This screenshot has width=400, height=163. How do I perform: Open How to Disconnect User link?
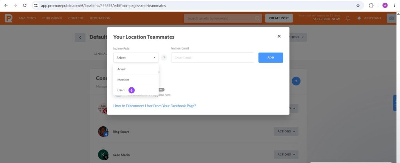[155, 106]
